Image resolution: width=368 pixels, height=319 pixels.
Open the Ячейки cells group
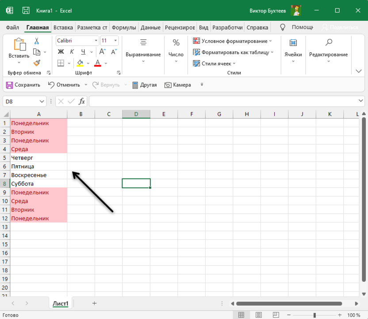293,51
